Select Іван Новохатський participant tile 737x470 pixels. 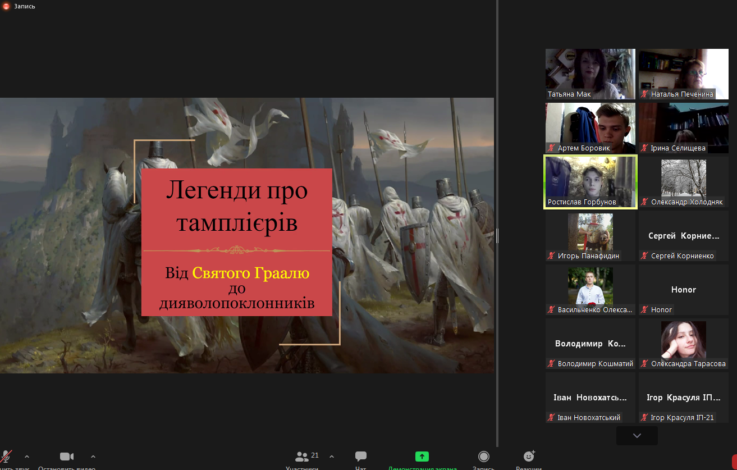[590, 398]
